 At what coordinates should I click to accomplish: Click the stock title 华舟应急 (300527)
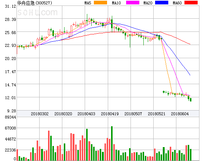point(34,3)
